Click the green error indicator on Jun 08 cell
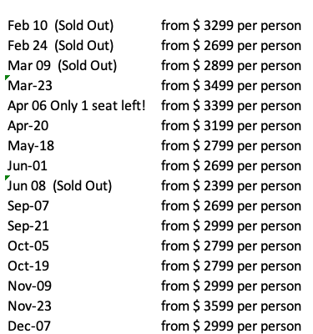Image resolution: width=313 pixels, height=334 pixels. pos(7,177)
